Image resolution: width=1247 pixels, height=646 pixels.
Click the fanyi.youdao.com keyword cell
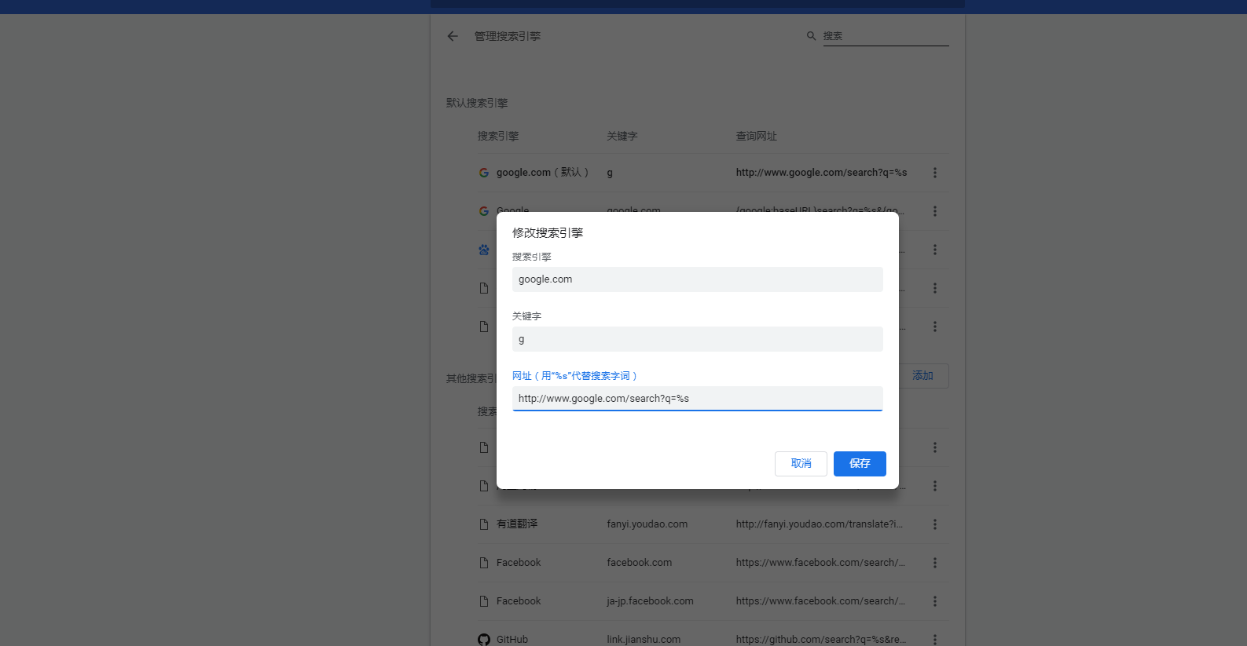[647, 524]
